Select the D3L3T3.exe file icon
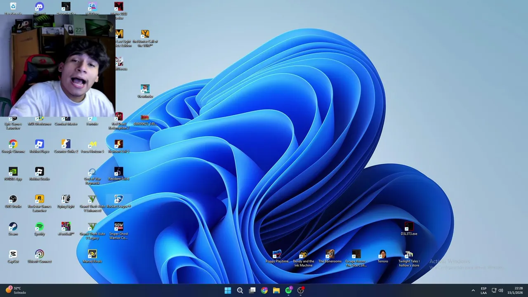This screenshot has height=297, width=528. [409, 229]
